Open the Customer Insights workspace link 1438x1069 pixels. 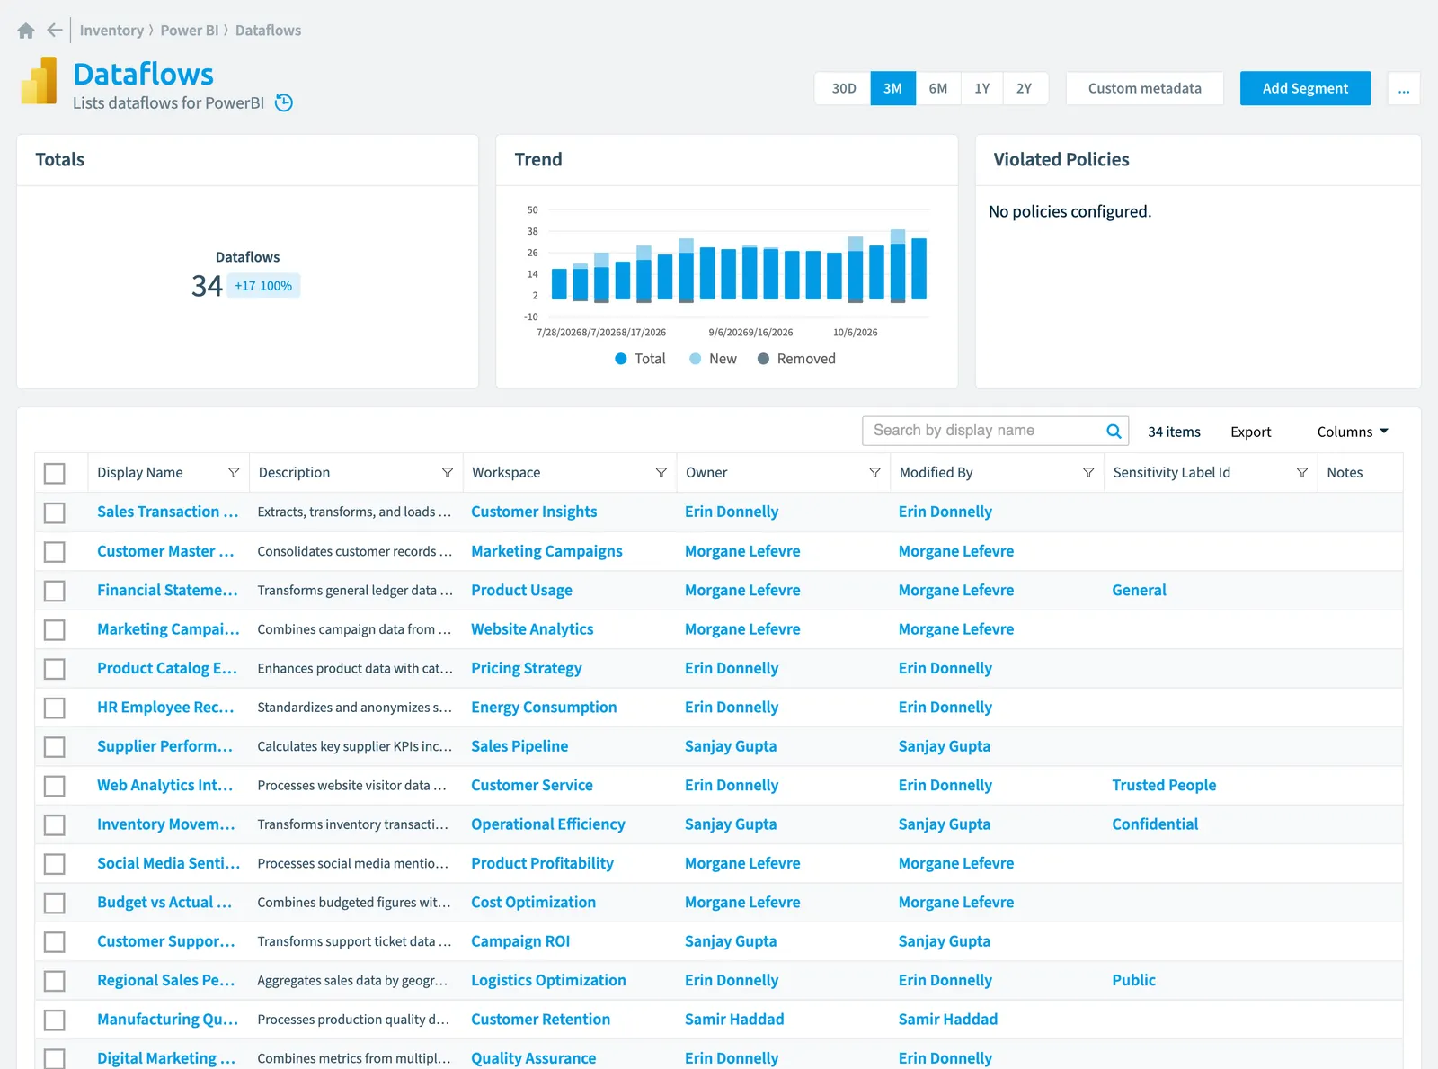(x=534, y=512)
